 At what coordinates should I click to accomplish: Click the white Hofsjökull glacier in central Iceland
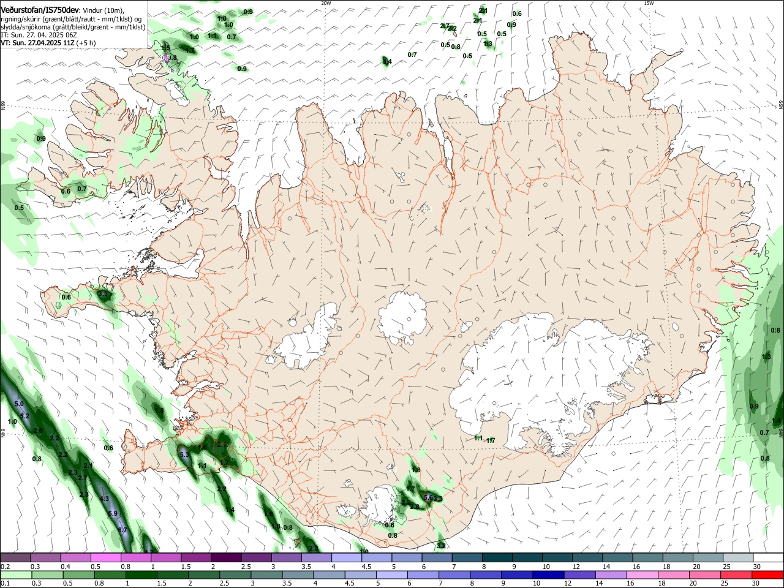point(402,318)
